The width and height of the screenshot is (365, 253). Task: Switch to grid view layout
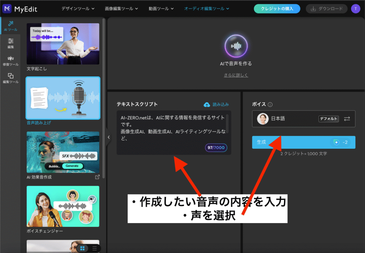coord(82,248)
